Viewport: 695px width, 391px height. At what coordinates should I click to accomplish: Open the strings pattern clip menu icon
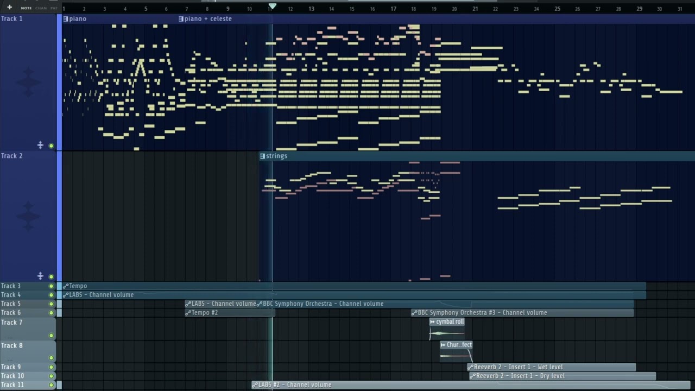(263, 156)
